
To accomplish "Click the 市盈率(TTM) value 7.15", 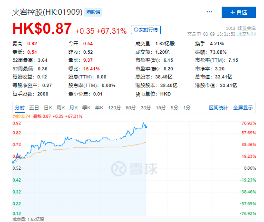I will coord(234,60).
